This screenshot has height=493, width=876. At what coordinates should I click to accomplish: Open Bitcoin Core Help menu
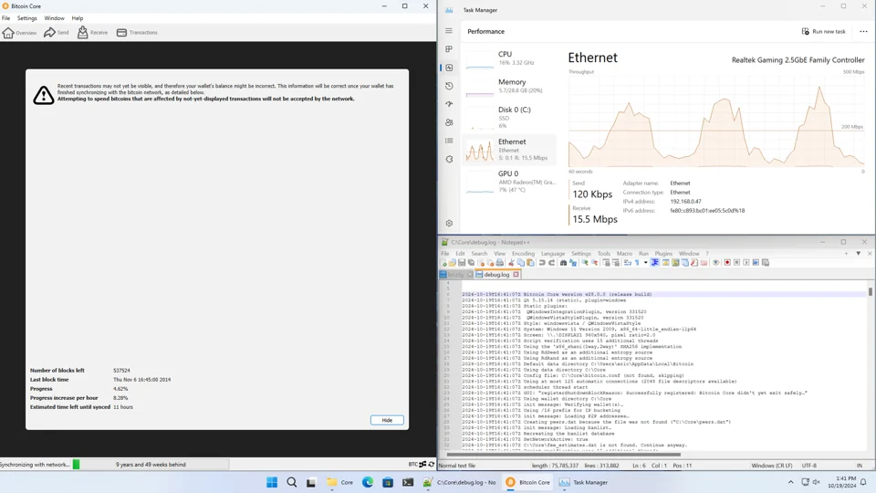pos(77,18)
